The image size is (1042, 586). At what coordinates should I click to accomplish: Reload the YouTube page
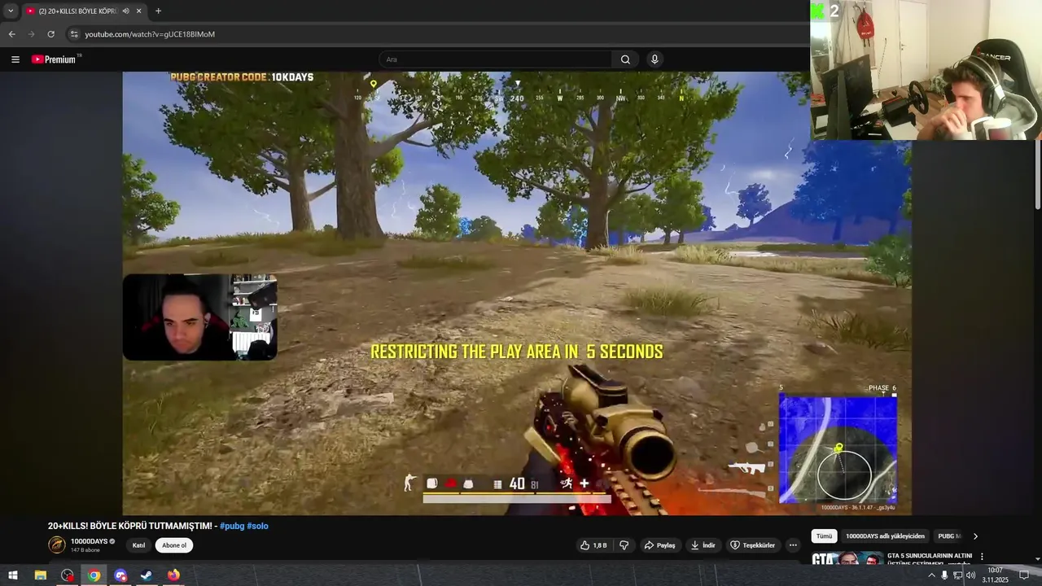click(50, 34)
